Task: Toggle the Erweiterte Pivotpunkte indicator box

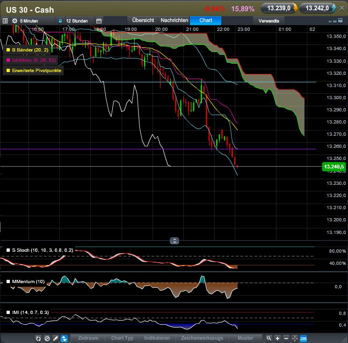Action: [x=7, y=71]
